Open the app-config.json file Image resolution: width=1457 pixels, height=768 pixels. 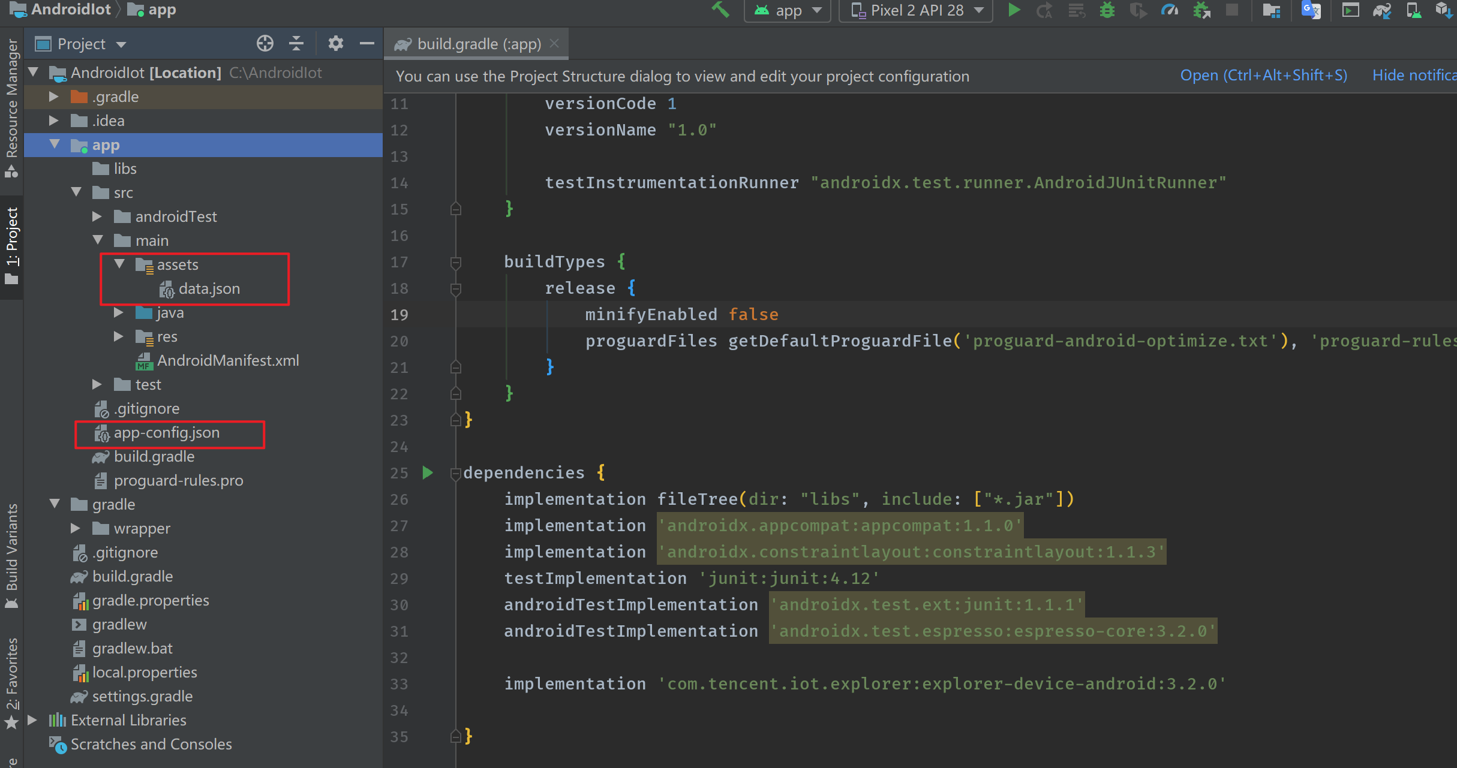[168, 433]
